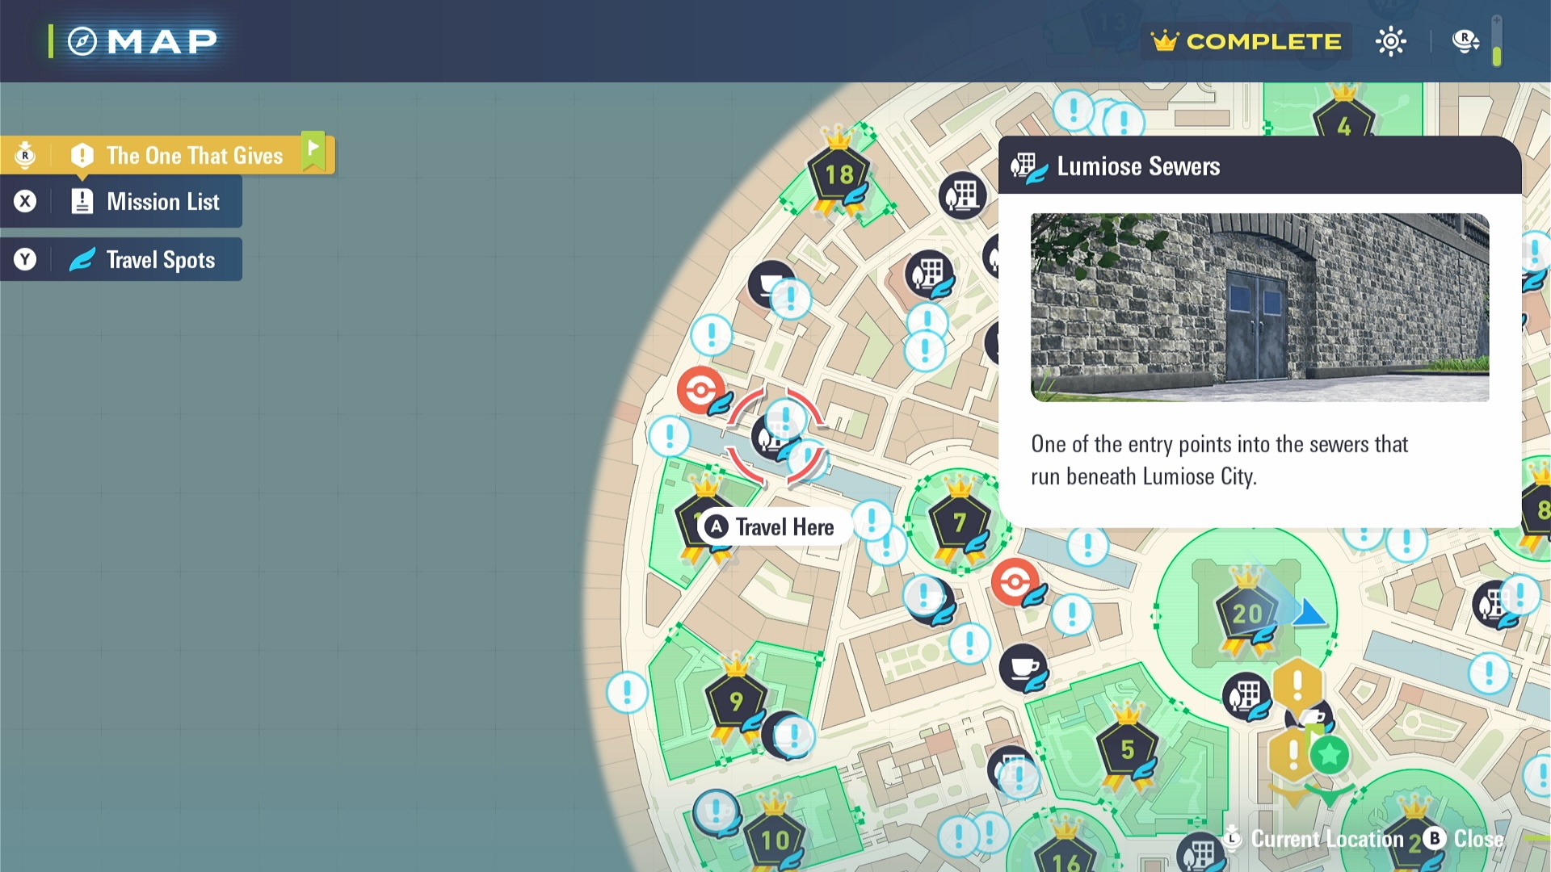Select the café cup icon near zone 5

[x=1023, y=668]
